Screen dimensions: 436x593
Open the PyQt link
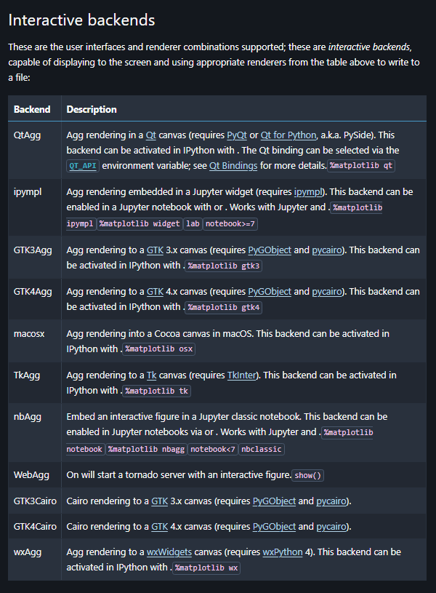point(236,135)
